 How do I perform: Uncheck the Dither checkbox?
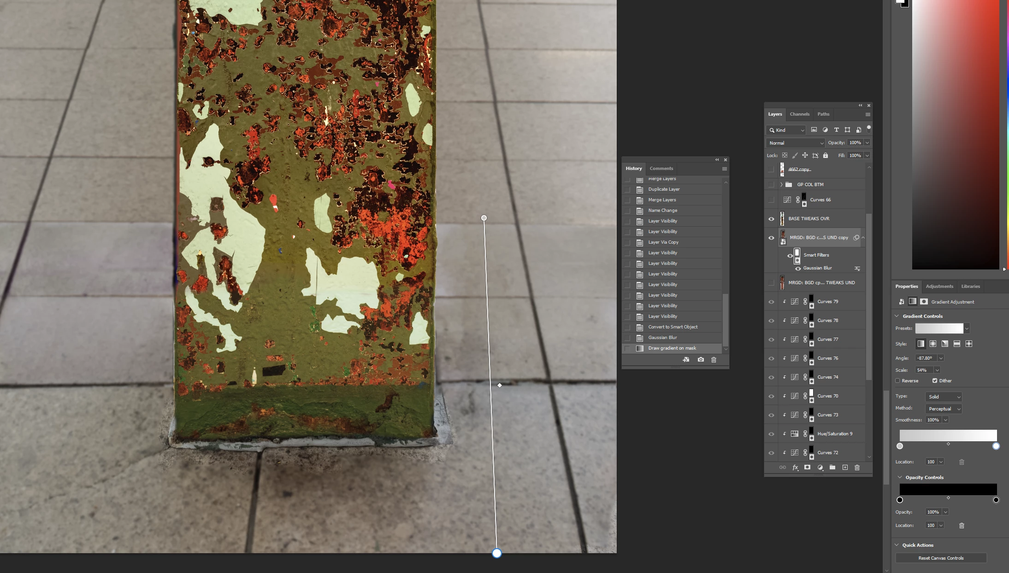pyautogui.click(x=935, y=381)
